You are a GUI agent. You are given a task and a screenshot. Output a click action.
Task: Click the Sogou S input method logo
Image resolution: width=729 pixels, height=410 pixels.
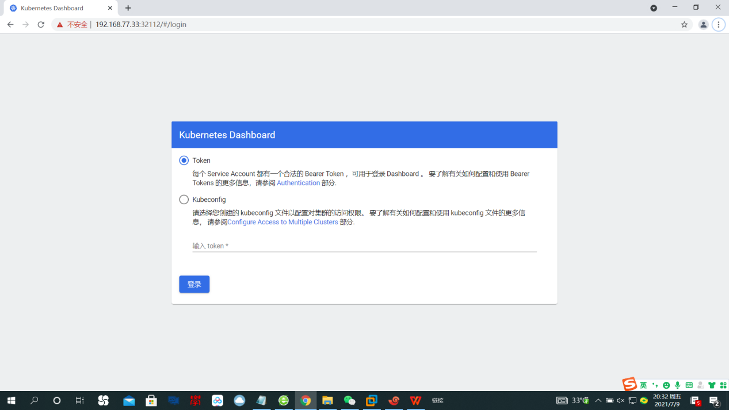(629, 384)
